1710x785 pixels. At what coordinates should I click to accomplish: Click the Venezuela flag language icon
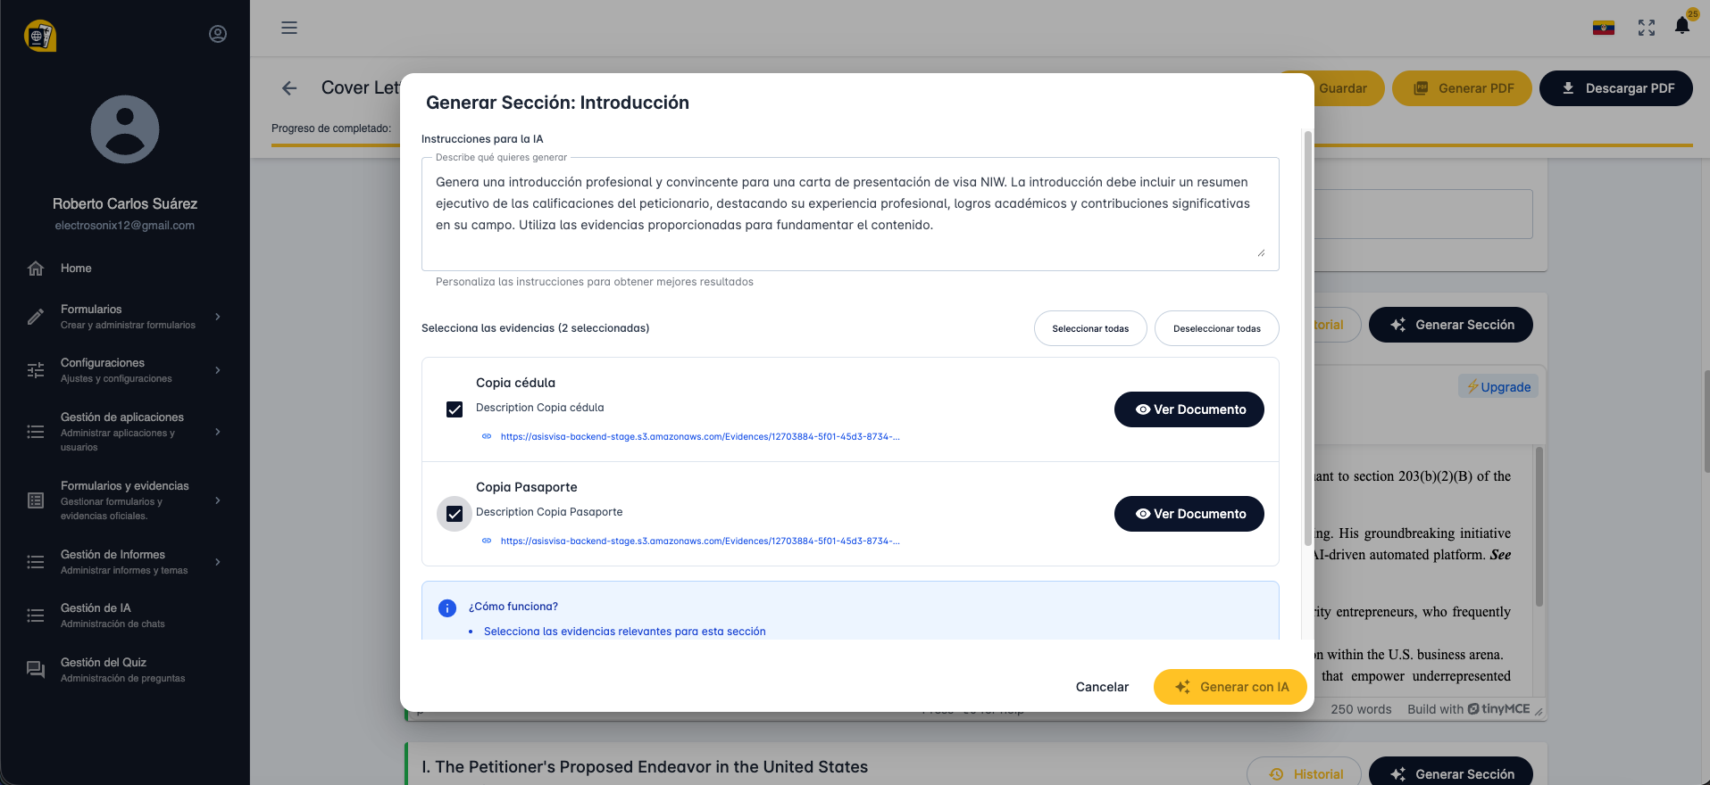1604,28
